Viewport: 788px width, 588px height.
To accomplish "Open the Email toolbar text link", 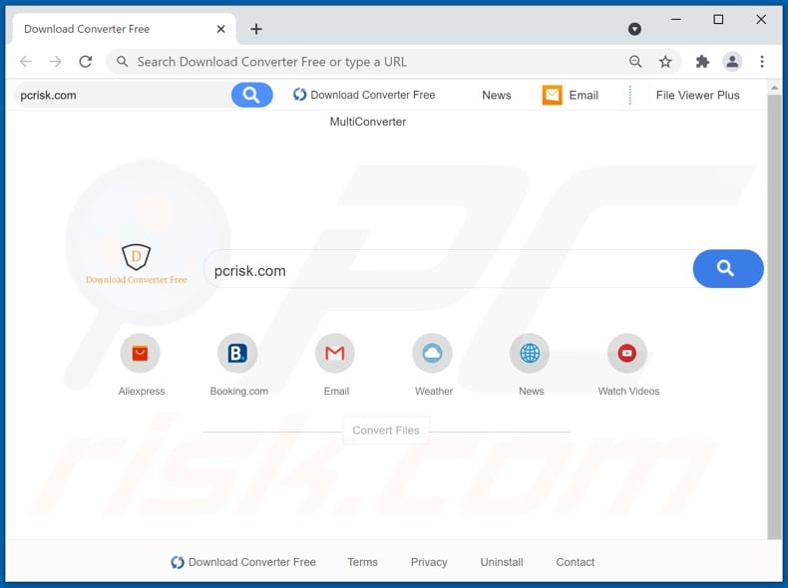I will (584, 95).
